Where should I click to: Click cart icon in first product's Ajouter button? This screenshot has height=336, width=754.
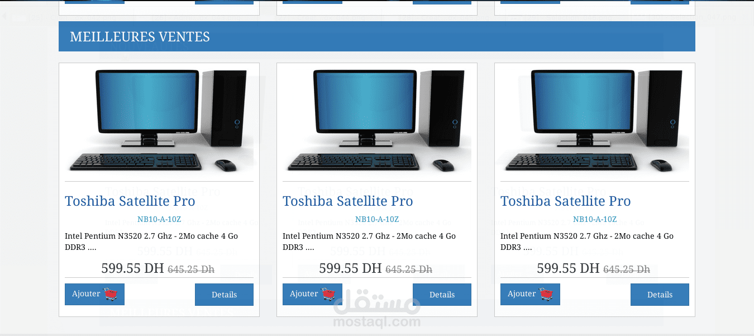pyautogui.click(x=112, y=294)
